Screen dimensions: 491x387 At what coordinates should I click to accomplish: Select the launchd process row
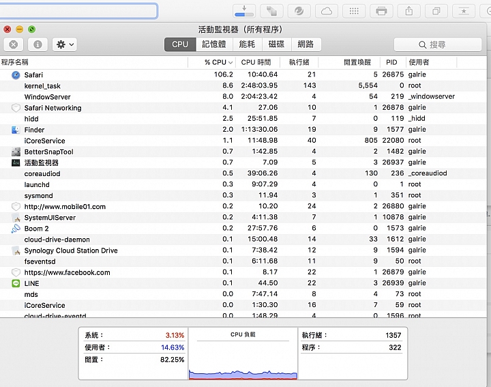243,184
